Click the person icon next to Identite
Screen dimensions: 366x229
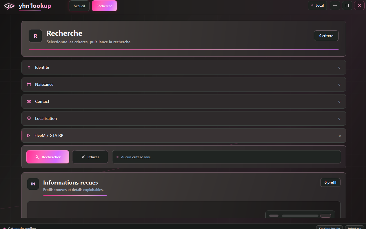(29, 68)
